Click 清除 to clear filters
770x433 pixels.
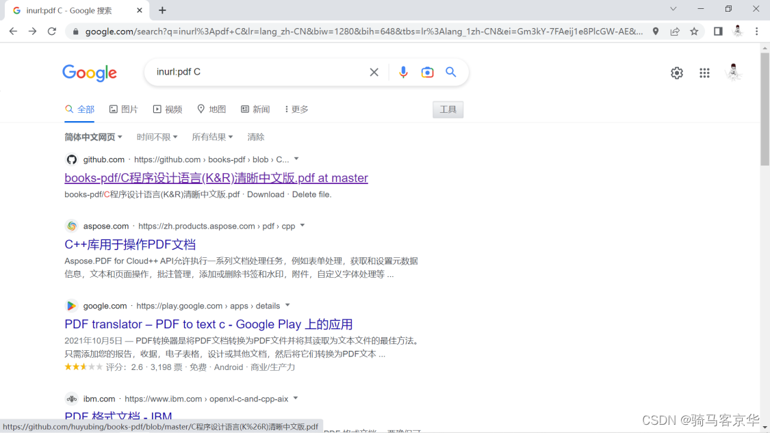tap(256, 137)
